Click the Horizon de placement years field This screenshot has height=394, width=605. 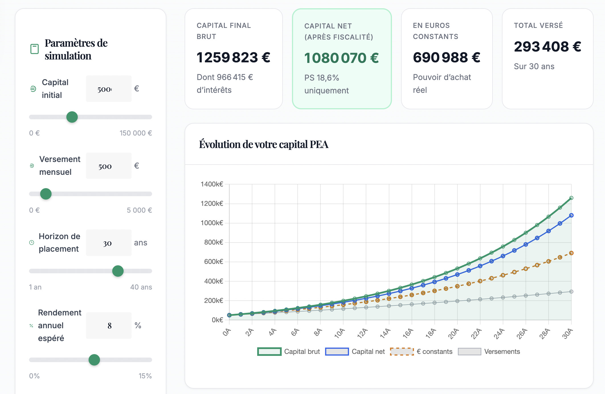tap(109, 243)
